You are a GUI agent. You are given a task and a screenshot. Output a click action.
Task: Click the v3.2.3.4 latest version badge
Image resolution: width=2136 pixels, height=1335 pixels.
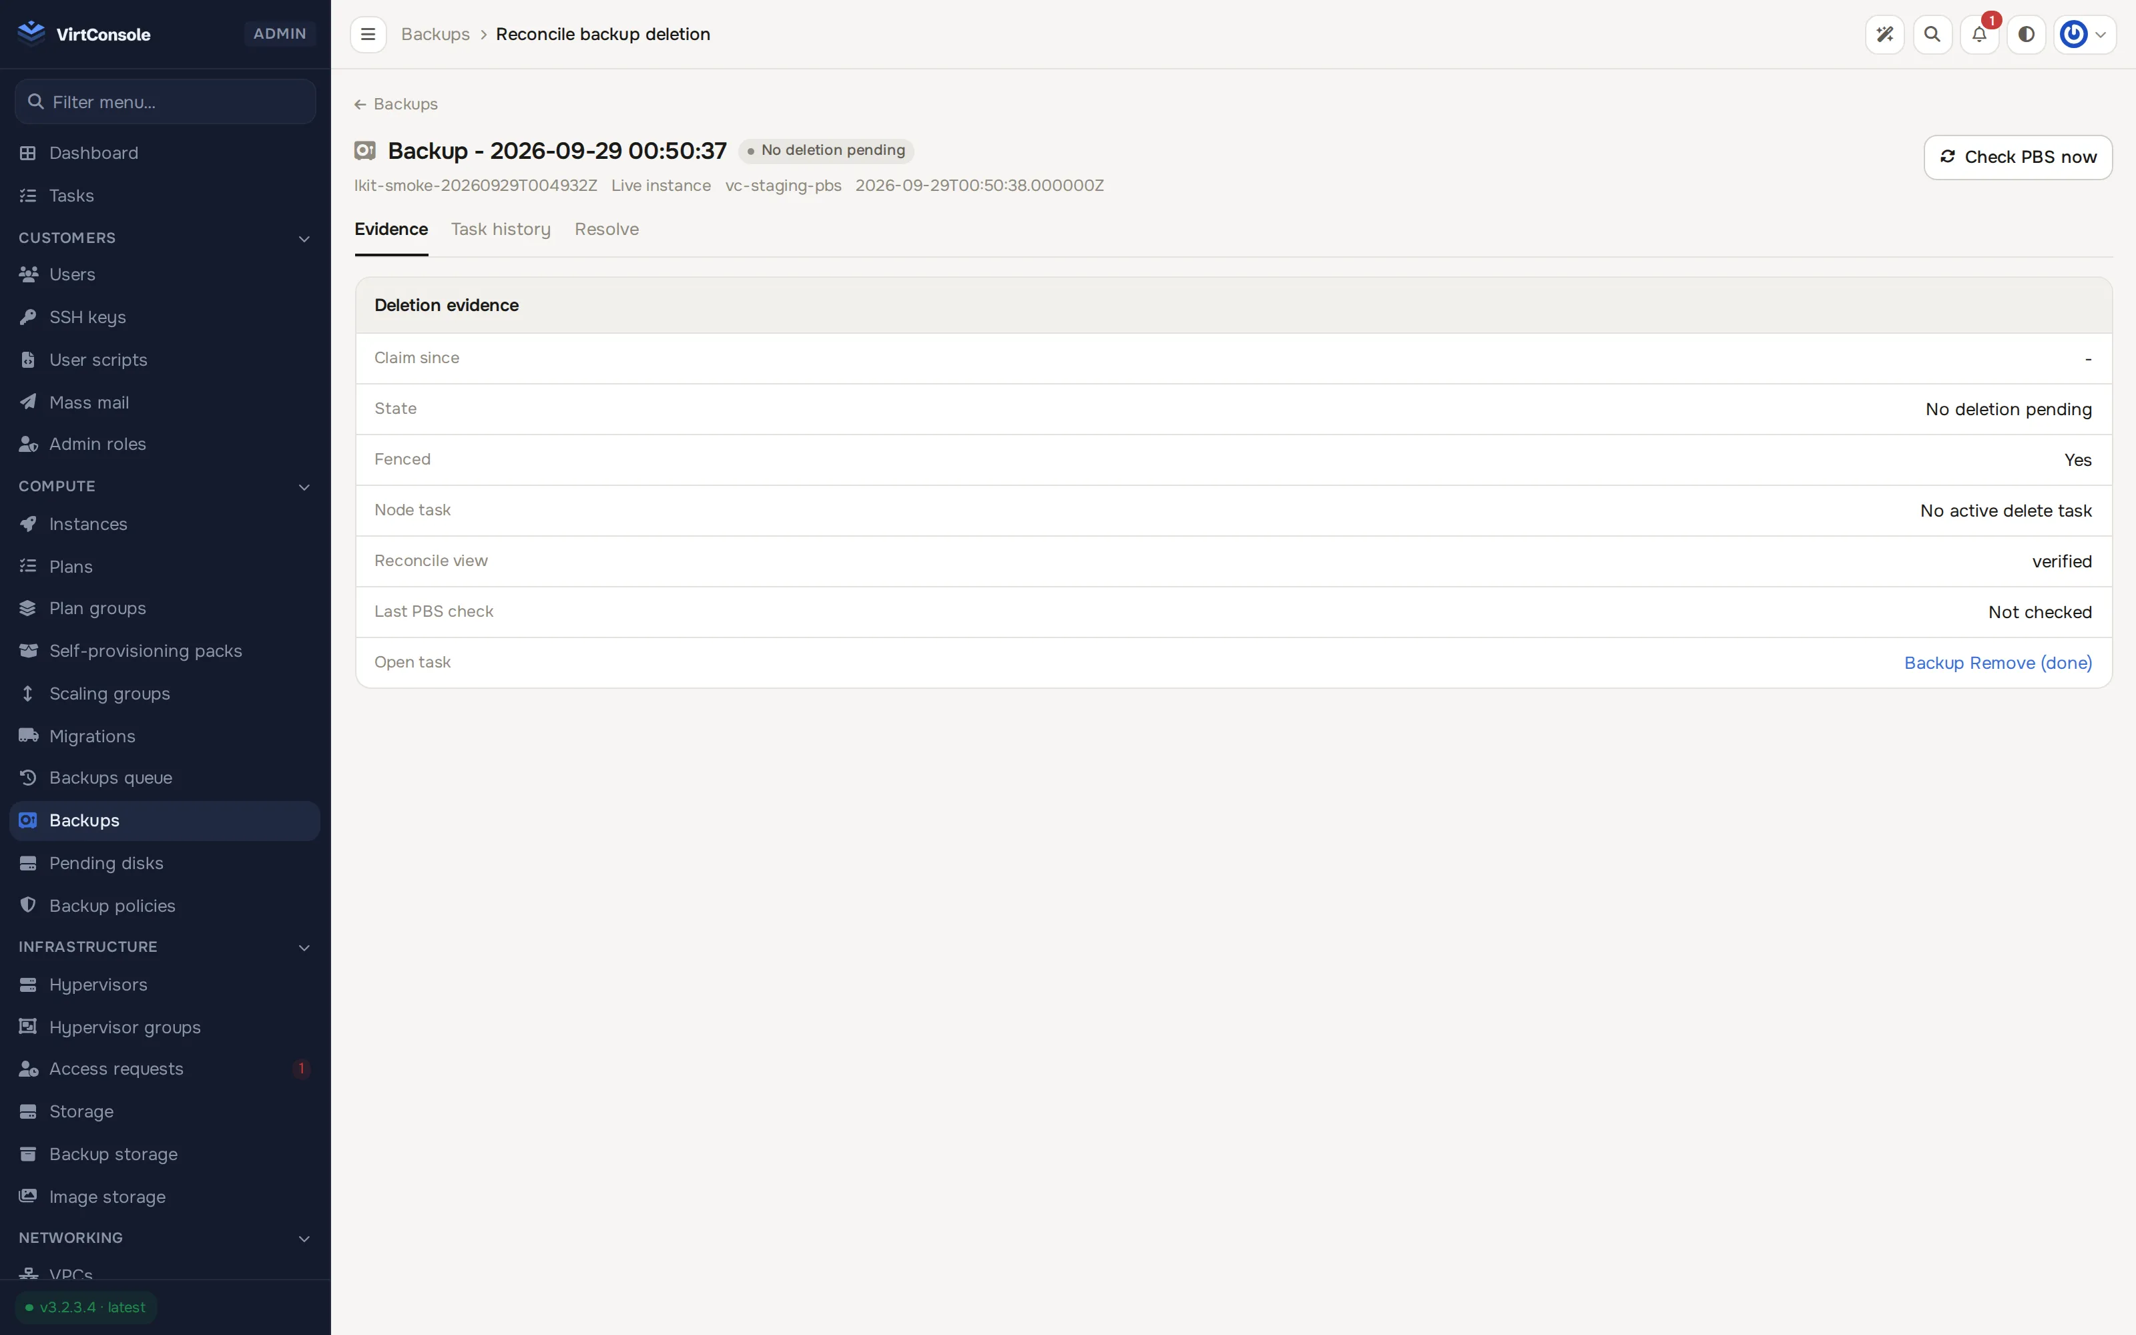coord(85,1307)
